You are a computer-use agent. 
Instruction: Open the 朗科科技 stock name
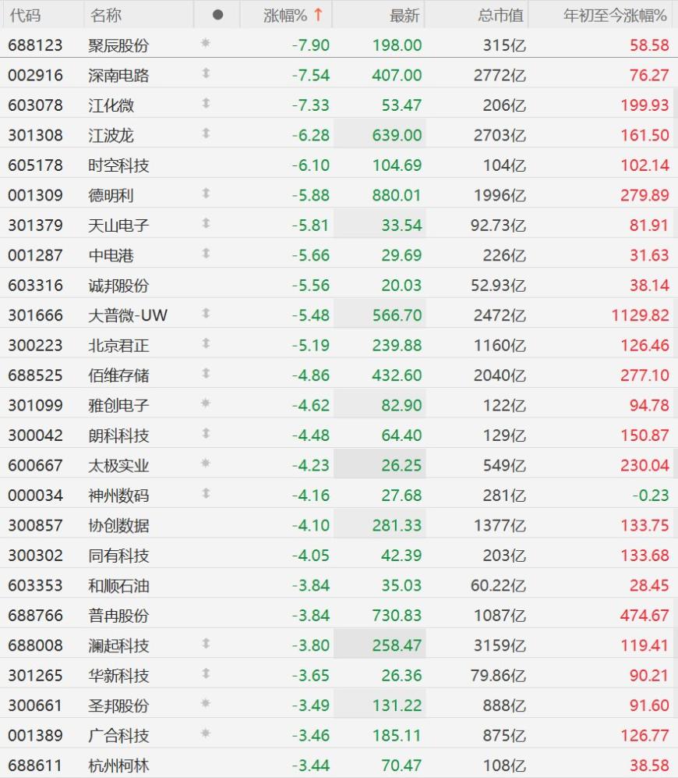click(118, 435)
